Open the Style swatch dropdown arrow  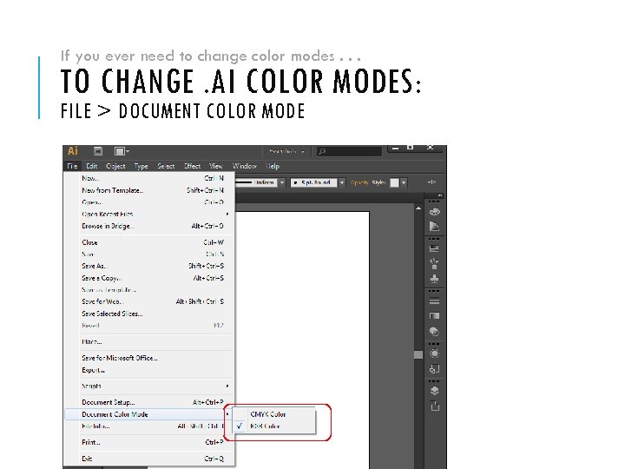tap(404, 182)
